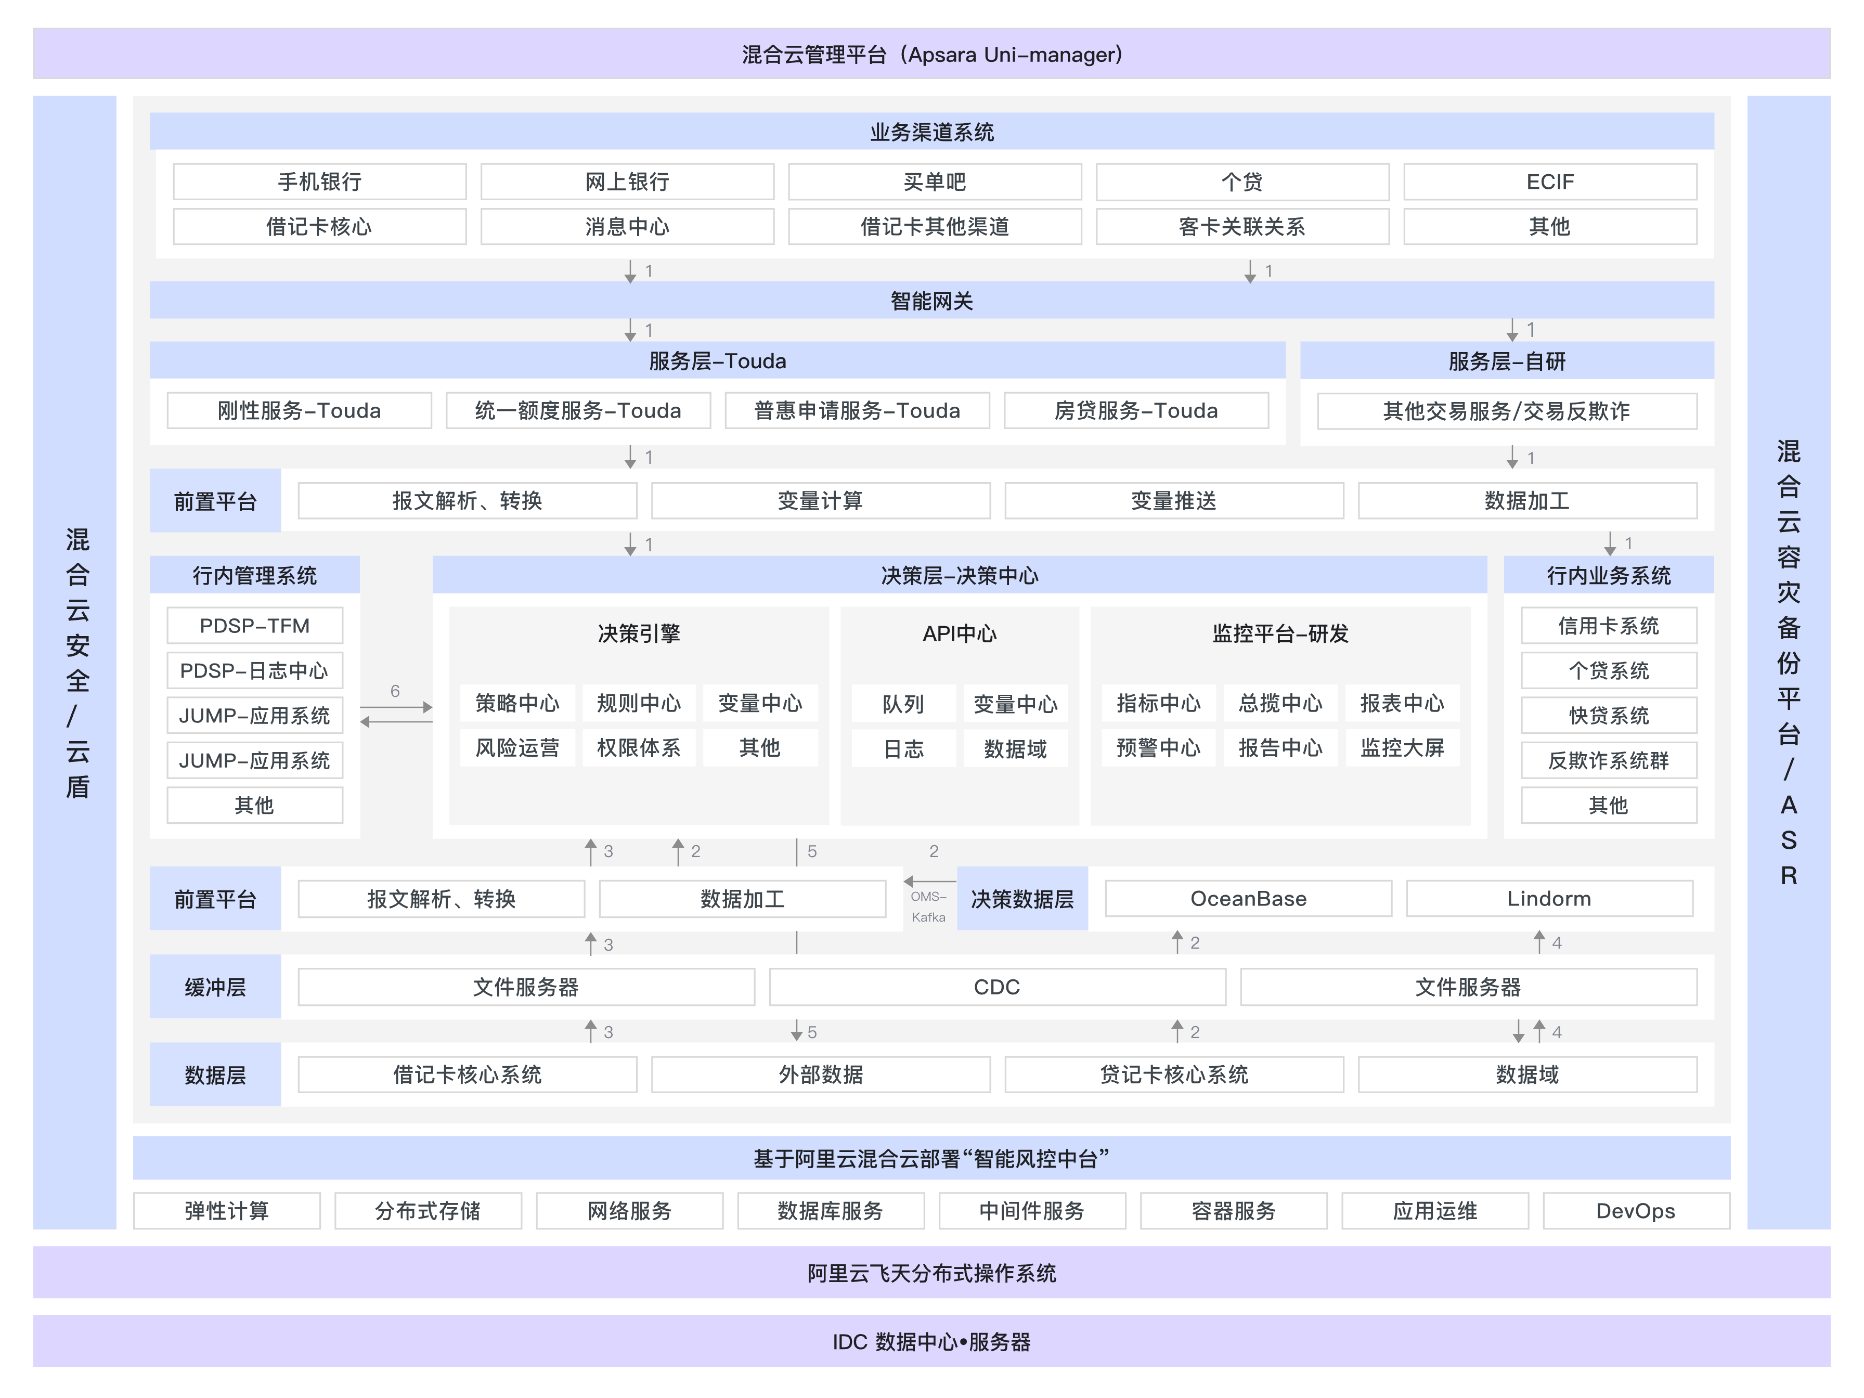
Task: Click the OMS-Kafka label
Action: pyautogui.click(x=929, y=907)
